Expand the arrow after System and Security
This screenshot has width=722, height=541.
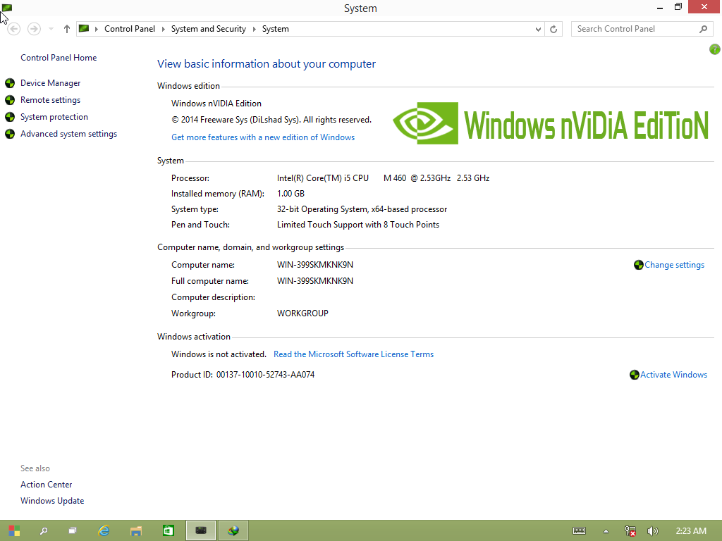pos(254,29)
